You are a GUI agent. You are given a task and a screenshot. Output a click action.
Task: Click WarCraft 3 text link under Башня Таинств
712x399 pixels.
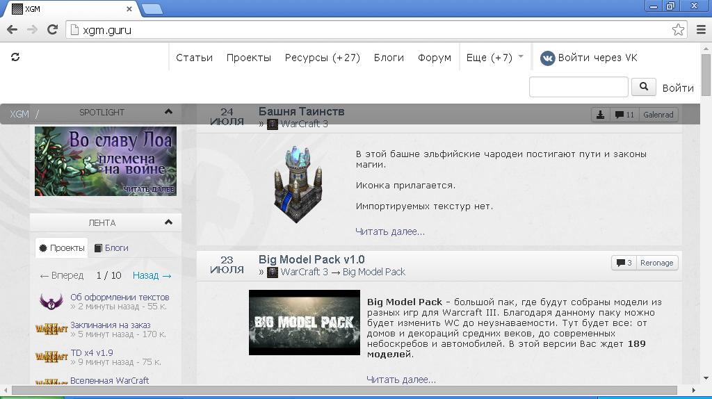point(305,124)
